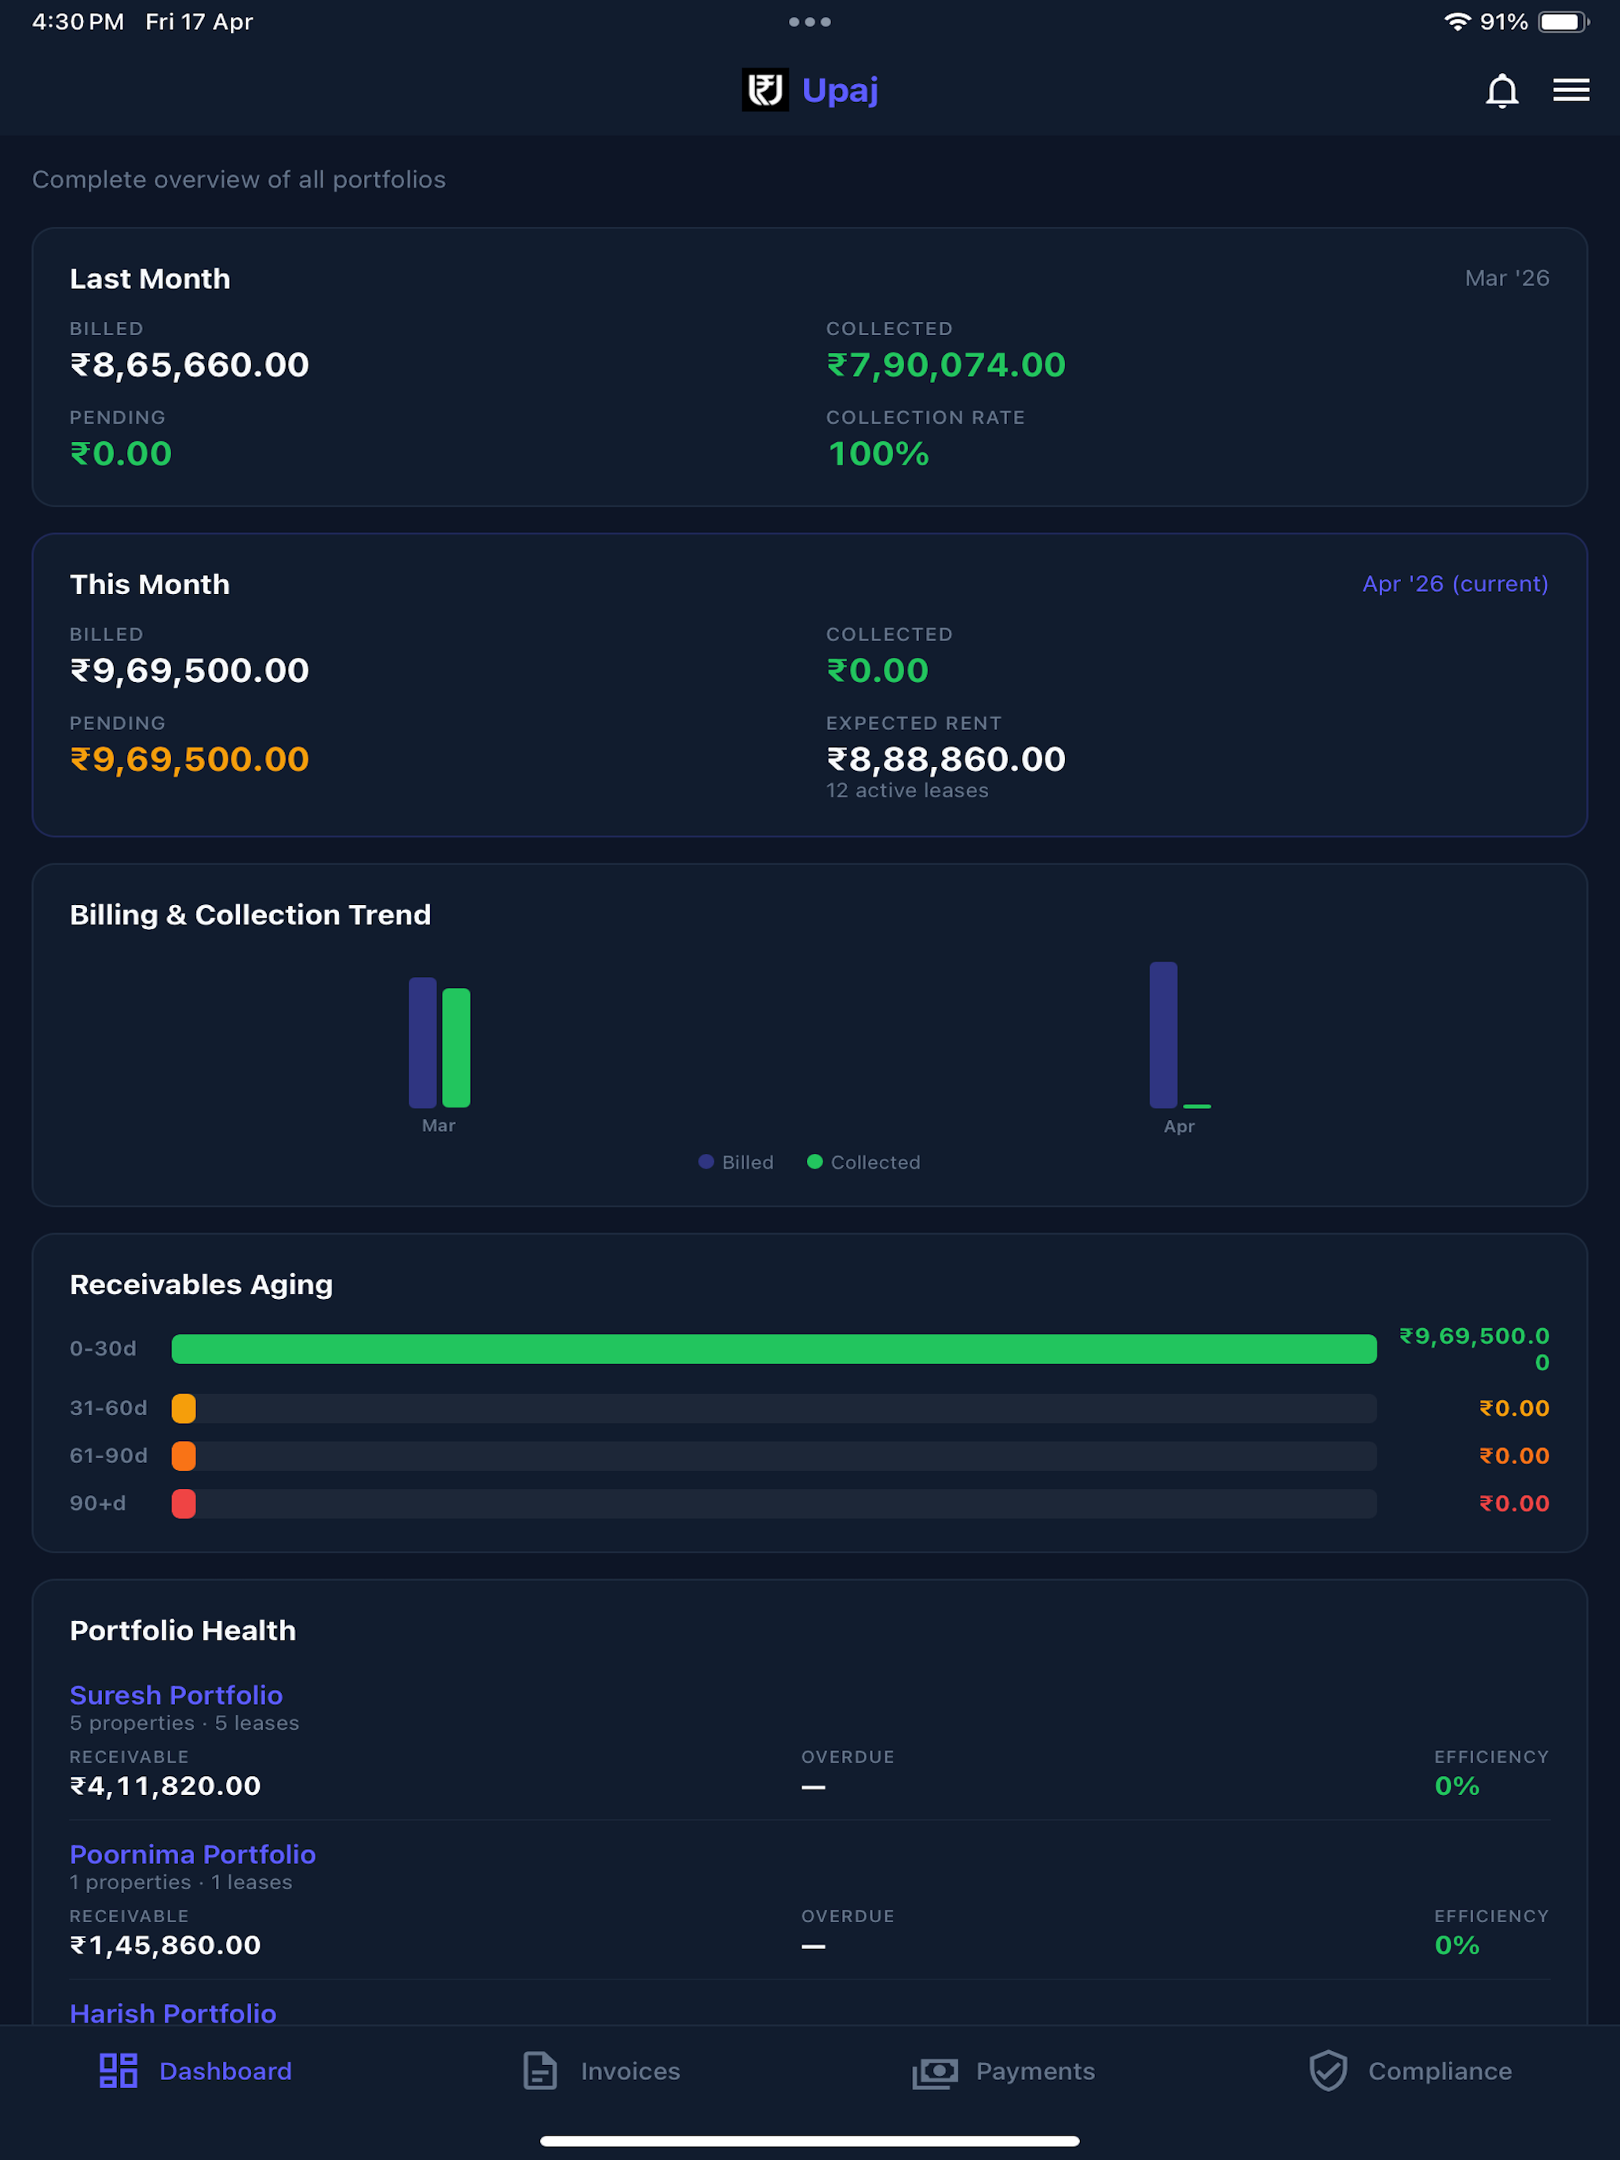The height and width of the screenshot is (2160, 1620).
Task: Open the Suresh Portfolio link
Action: tap(177, 1695)
